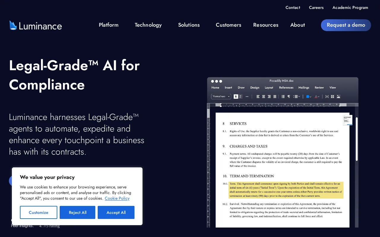Open the blue highlight color dropdown
This screenshot has width=380, height=237.
309,97
